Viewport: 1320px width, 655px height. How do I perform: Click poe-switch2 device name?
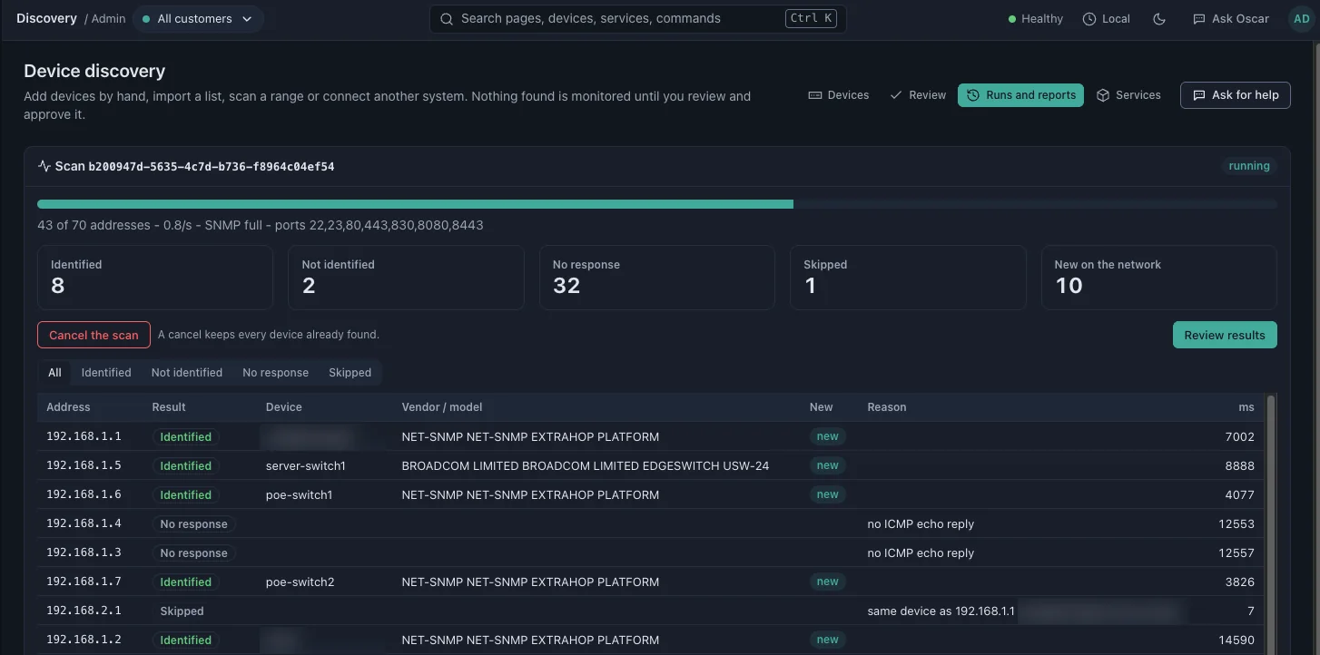point(300,582)
